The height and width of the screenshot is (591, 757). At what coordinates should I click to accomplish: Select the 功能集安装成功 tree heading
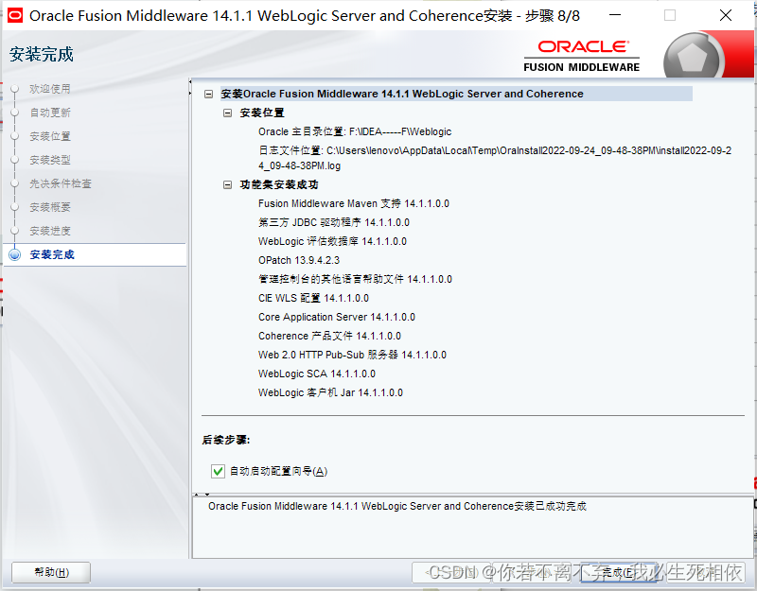(279, 184)
